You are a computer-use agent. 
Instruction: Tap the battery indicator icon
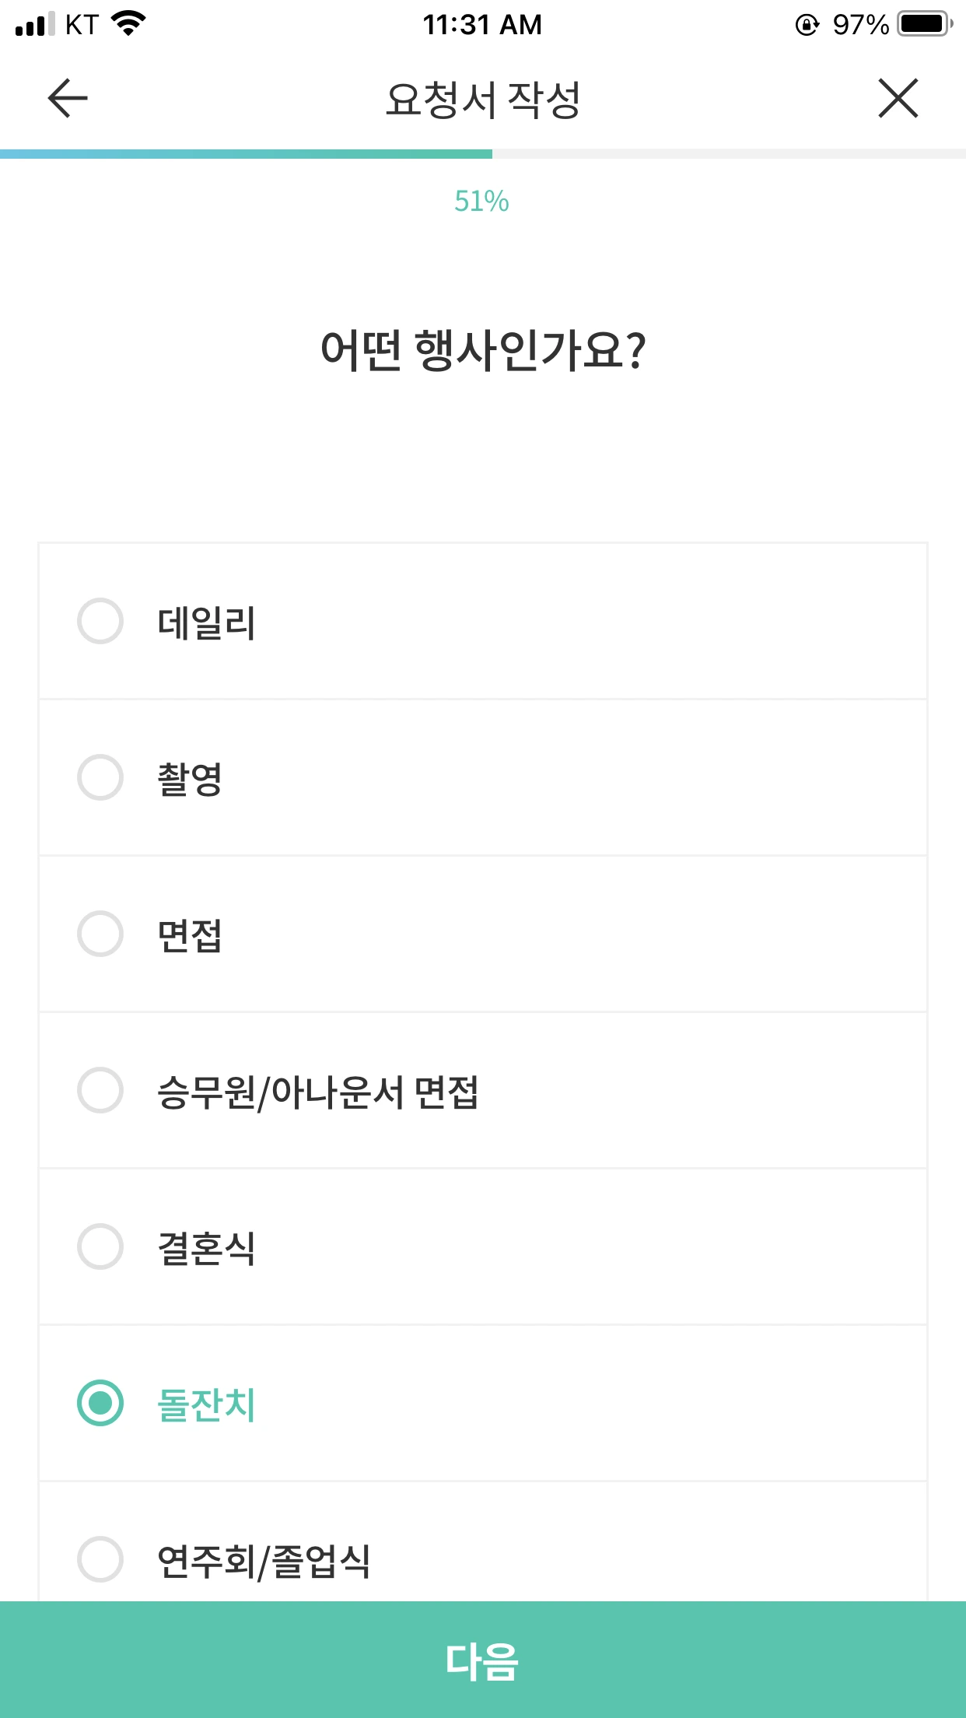pyautogui.click(x=925, y=24)
